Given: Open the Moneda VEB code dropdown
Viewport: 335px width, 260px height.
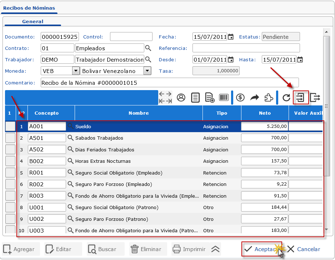Looking at the screenshot, I should coord(76,71).
